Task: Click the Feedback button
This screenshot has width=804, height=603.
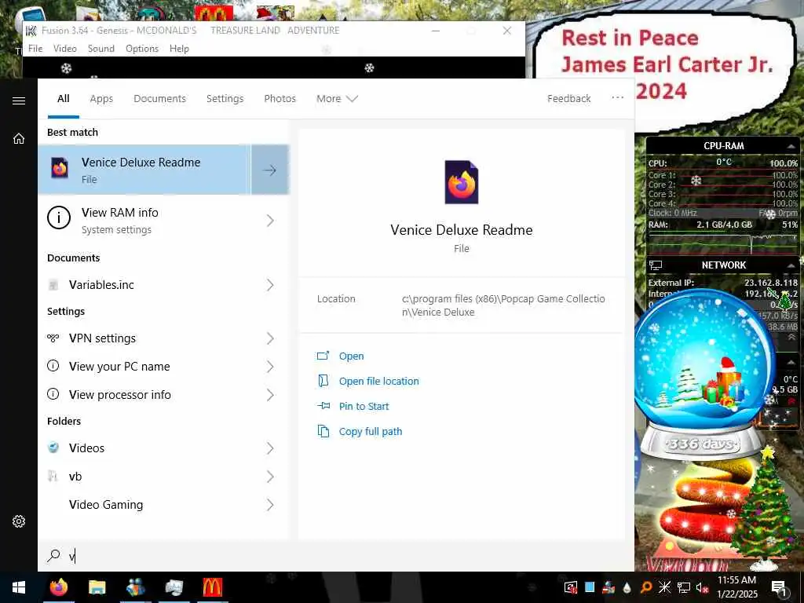Action: 568,98
